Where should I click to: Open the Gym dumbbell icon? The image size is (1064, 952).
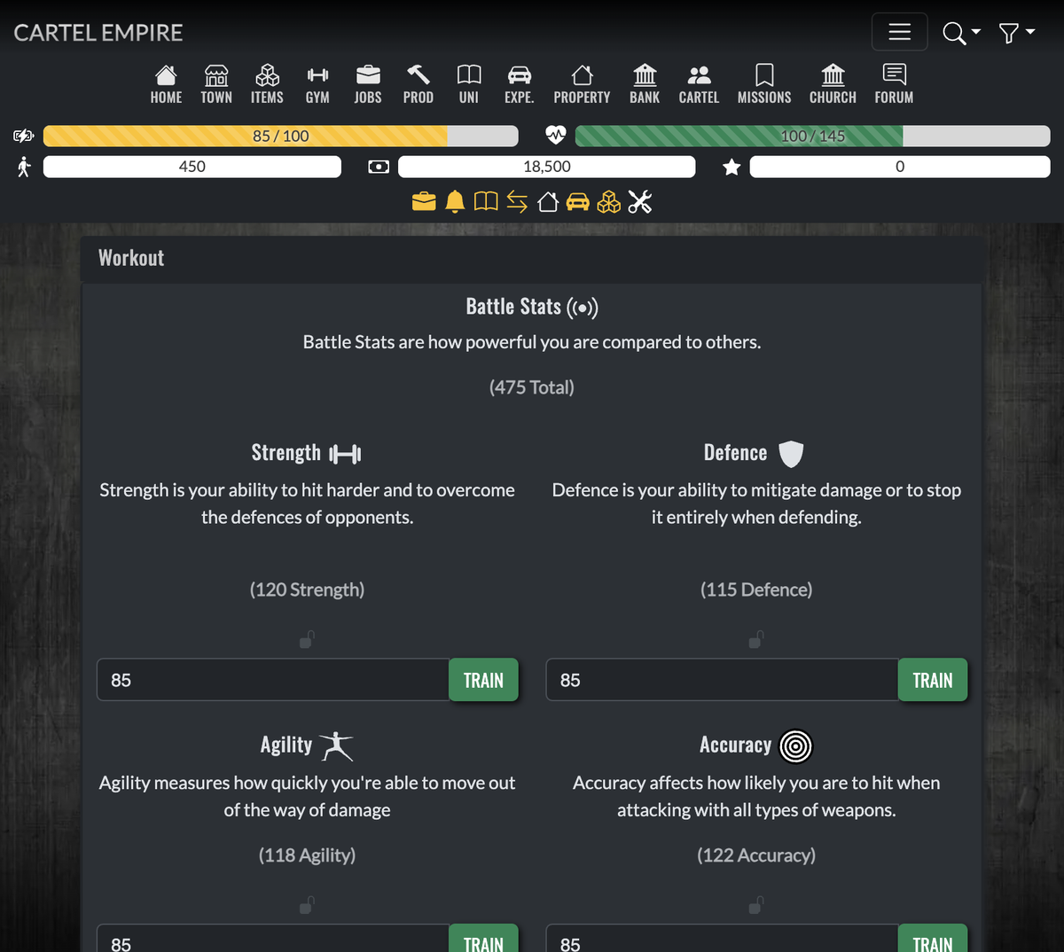click(317, 74)
